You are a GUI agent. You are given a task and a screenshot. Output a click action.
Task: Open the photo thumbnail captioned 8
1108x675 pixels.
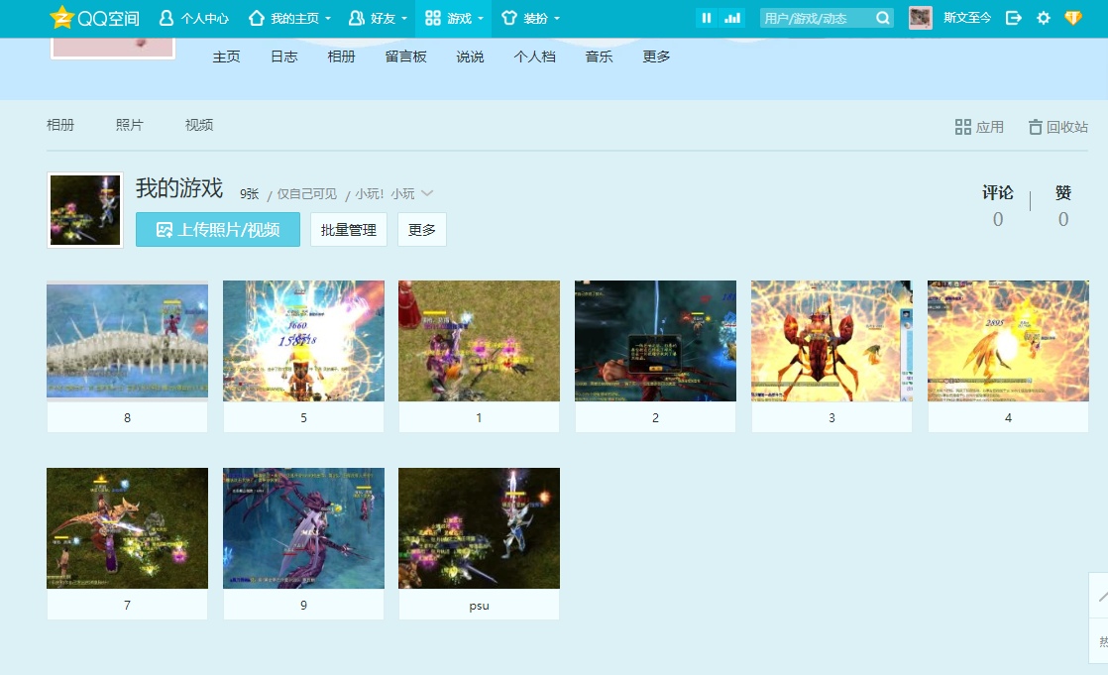(127, 341)
